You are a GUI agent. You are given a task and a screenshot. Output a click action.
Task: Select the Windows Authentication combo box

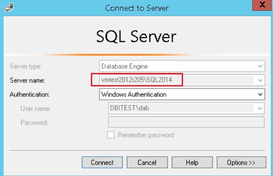point(182,94)
